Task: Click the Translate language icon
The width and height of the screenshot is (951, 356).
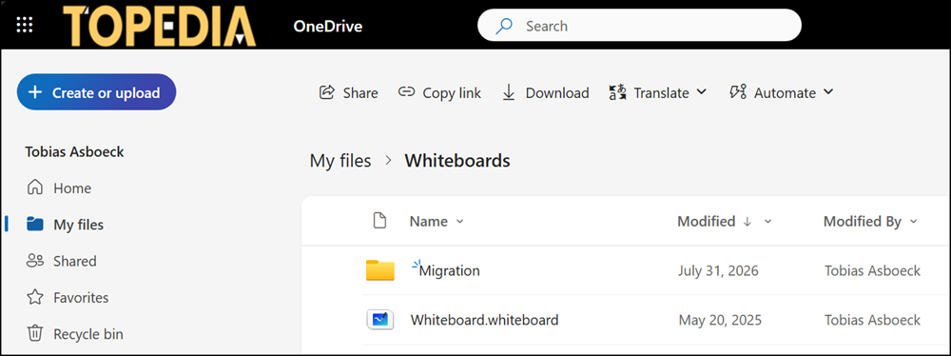Action: point(617,93)
